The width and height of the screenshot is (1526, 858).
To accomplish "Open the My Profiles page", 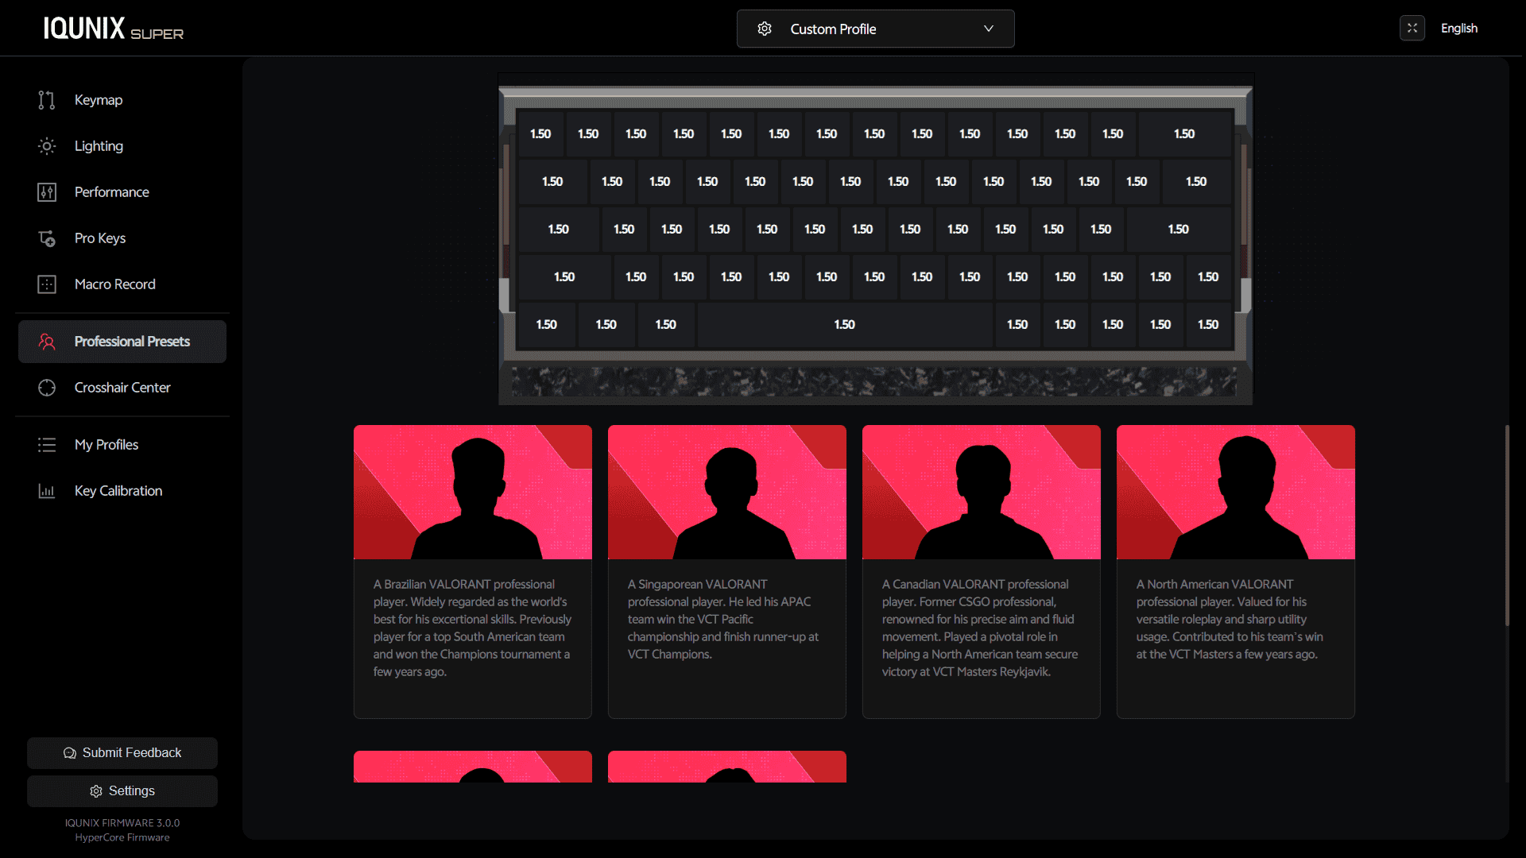I will point(122,445).
